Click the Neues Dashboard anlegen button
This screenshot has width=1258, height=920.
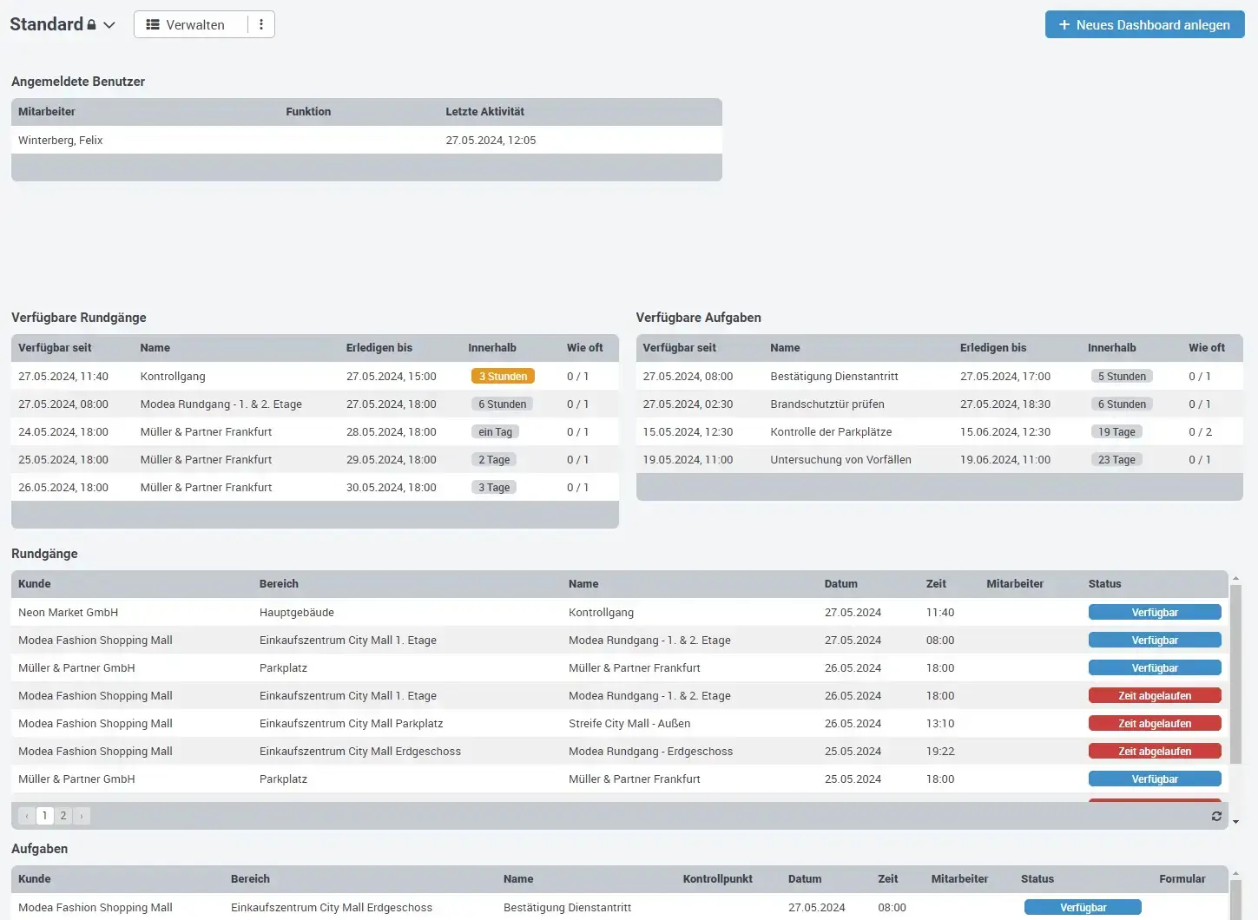[1143, 24]
